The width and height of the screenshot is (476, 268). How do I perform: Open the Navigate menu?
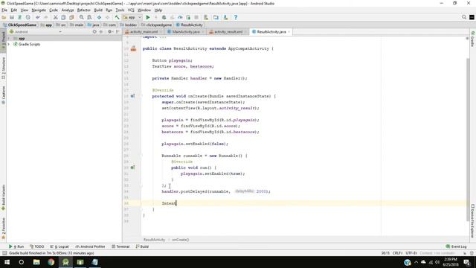[x=39, y=10]
